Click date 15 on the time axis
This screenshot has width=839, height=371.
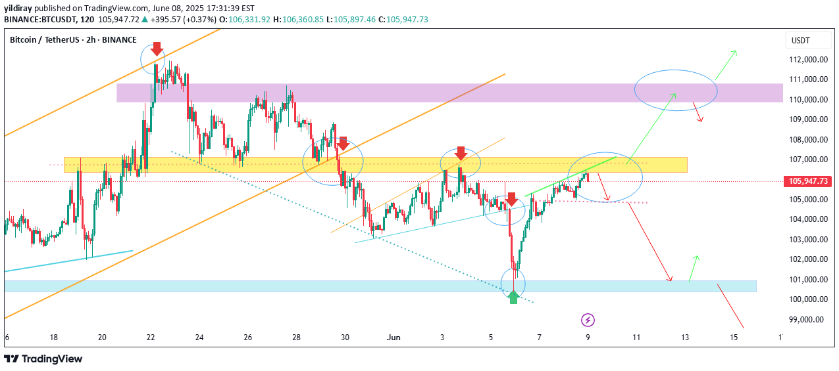point(734,337)
